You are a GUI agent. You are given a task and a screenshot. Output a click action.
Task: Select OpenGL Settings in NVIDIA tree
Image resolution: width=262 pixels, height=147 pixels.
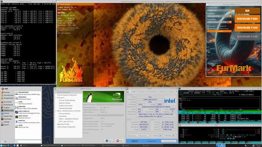click(64, 103)
